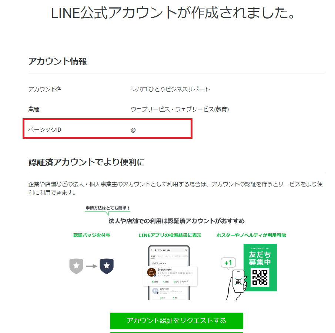
Task: Click the アカウント認証をリクエストする green button
Action: (x=176, y=320)
